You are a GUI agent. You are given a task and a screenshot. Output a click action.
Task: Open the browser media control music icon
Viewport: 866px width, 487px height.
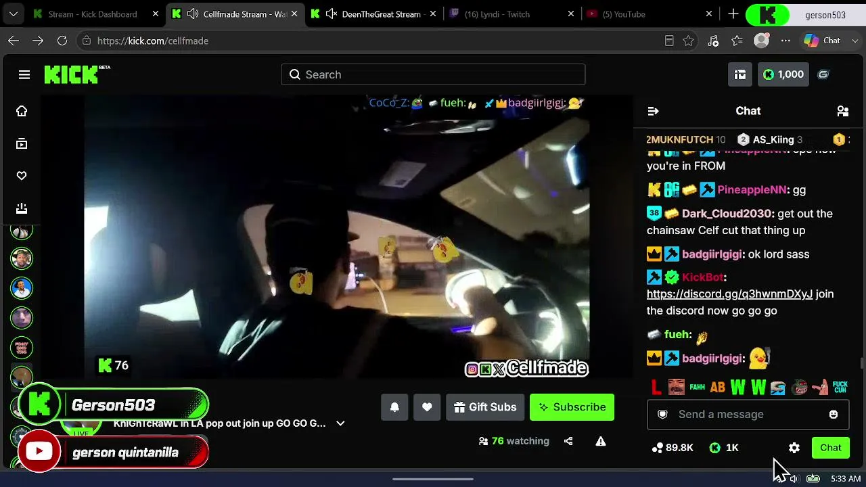(713, 41)
